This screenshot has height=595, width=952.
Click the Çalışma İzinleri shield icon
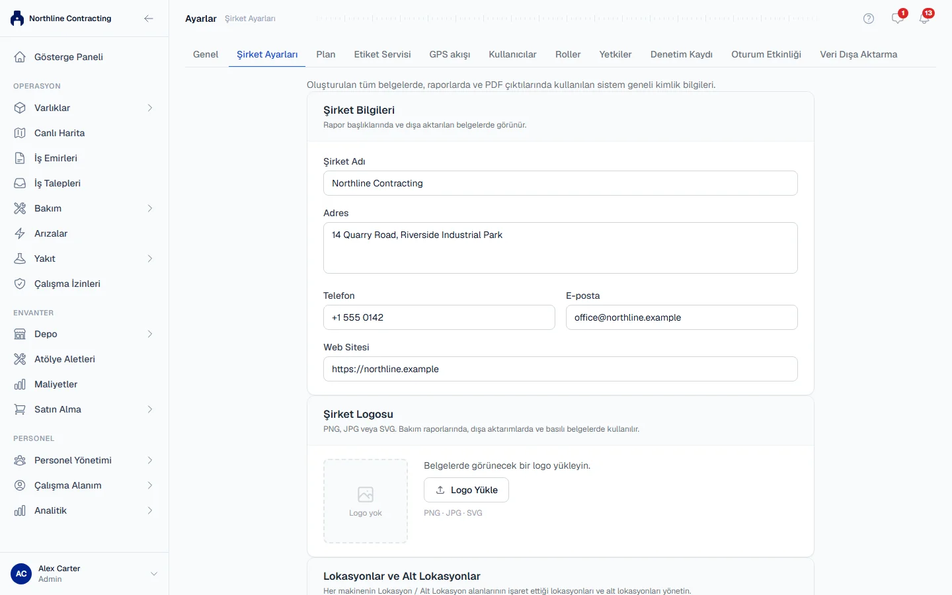20,284
